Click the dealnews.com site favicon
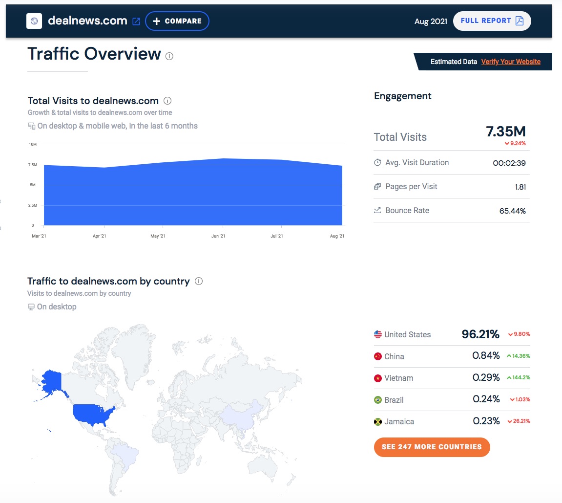The image size is (562, 503). pos(34,21)
